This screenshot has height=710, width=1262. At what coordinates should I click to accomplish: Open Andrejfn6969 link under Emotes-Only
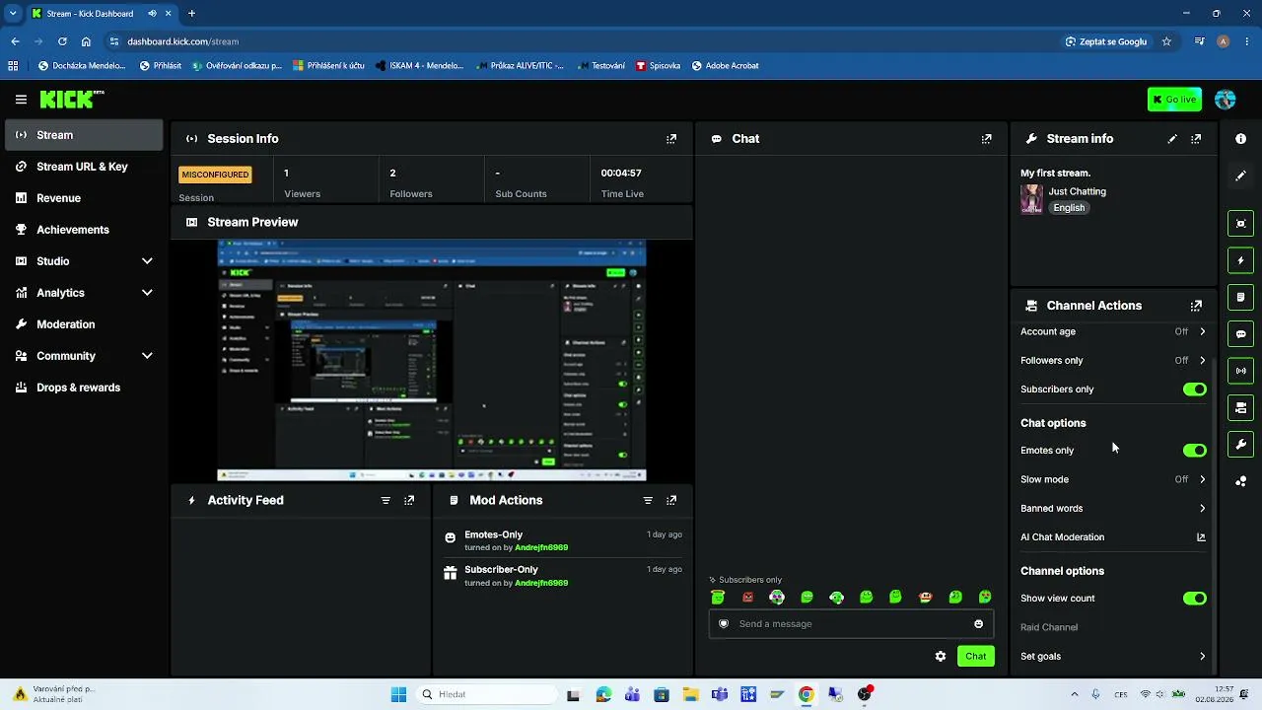540,547
